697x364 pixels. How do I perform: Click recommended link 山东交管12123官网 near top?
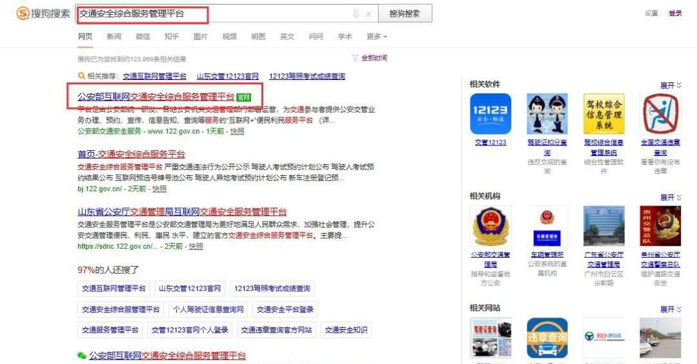pyautogui.click(x=228, y=76)
